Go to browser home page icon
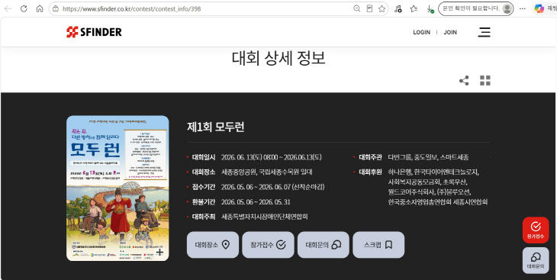 (x=40, y=9)
